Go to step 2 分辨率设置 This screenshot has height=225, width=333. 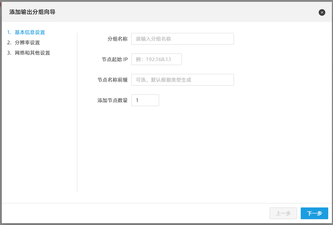coord(23,42)
